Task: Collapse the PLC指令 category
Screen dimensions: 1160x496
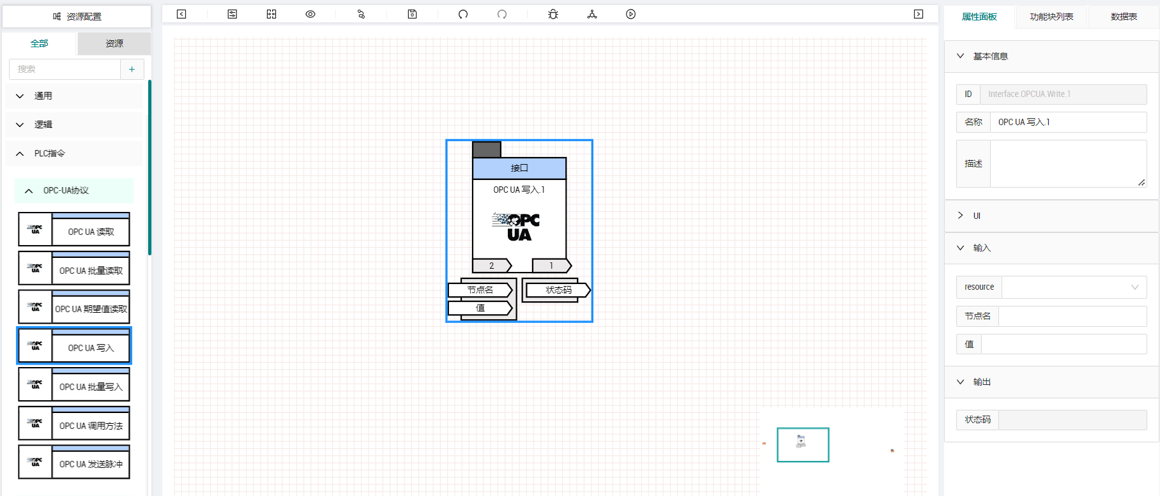Action: pyautogui.click(x=74, y=153)
